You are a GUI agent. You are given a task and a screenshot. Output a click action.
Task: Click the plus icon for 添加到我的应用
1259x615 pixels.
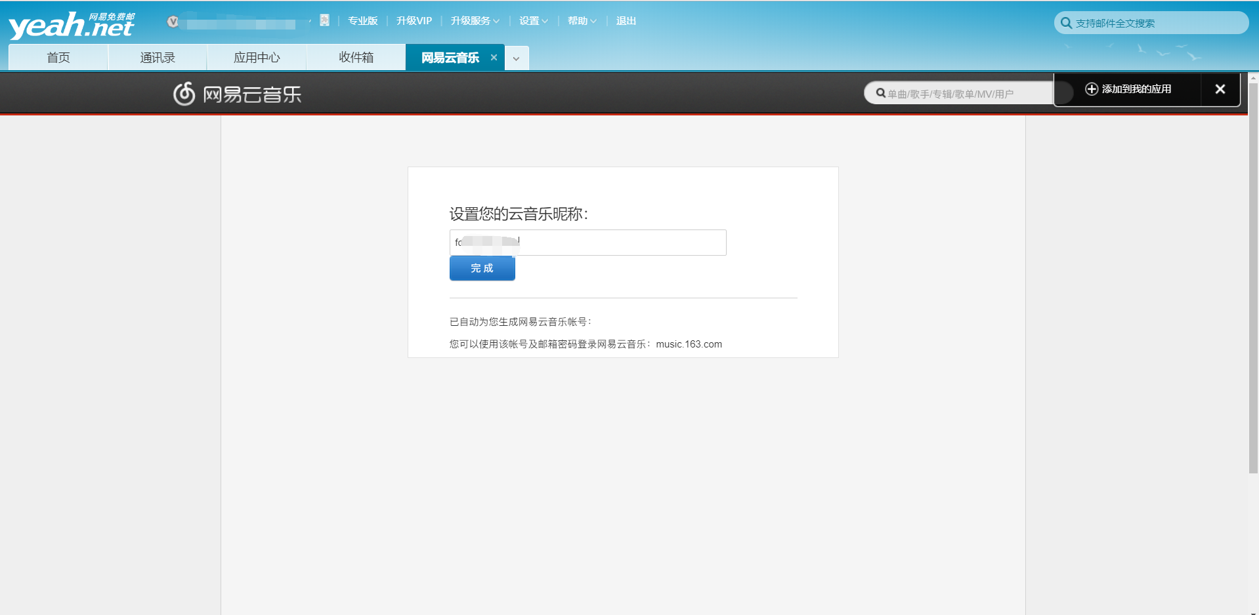pyautogui.click(x=1092, y=89)
